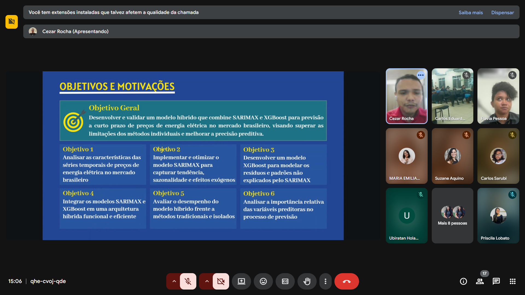Select the Mais 8 pessoas tile
The width and height of the screenshot is (525, 295).
(x=452, y=216)
